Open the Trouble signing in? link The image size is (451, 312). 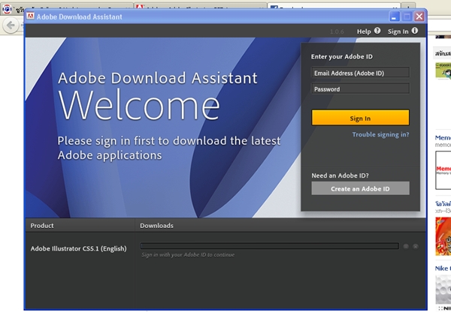click(380, 134)
